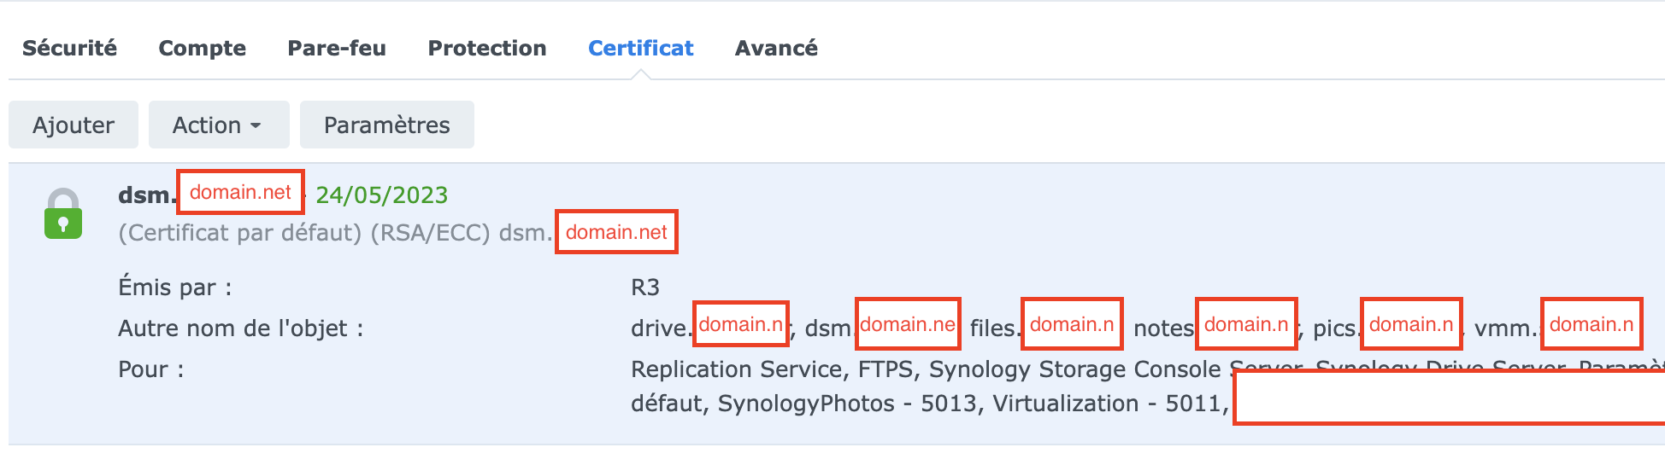Click the Action dropdown arrow
The height and width of the screenshot is (459, 1665).
256,126
